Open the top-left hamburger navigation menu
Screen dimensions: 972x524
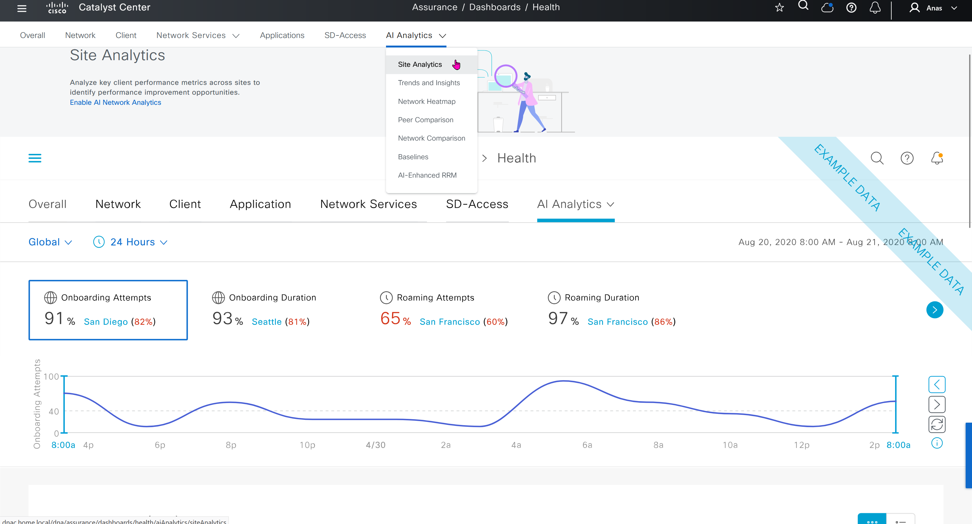22,8
